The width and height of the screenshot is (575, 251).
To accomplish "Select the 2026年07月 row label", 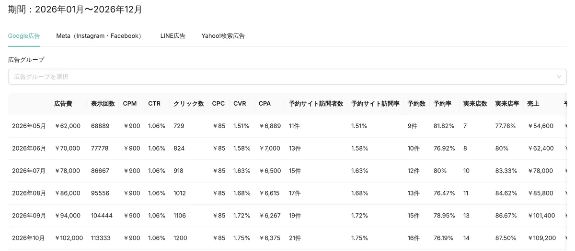I will 29,171.
